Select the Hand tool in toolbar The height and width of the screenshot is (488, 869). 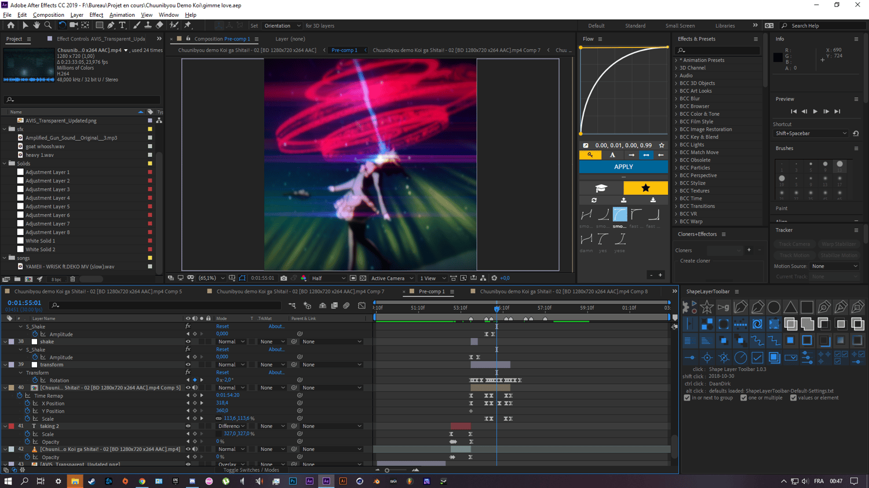(x=36, y=25)
